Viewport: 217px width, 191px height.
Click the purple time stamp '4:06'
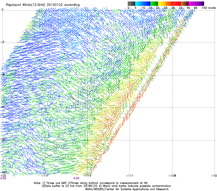[76, 178]
